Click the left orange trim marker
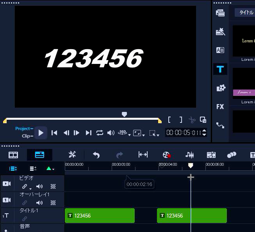Image resolution: width=255 pixels, height=232 pixels. tap(5, 121)
